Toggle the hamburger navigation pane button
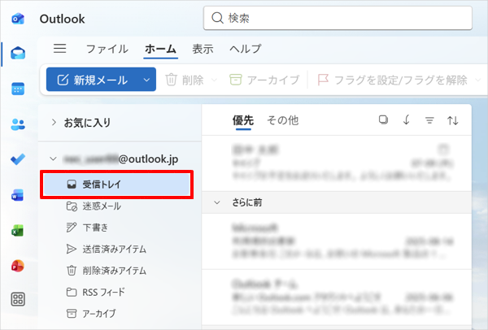Image resolution: width=488 pixels, height=330 pixels. [x=59, y=49]
